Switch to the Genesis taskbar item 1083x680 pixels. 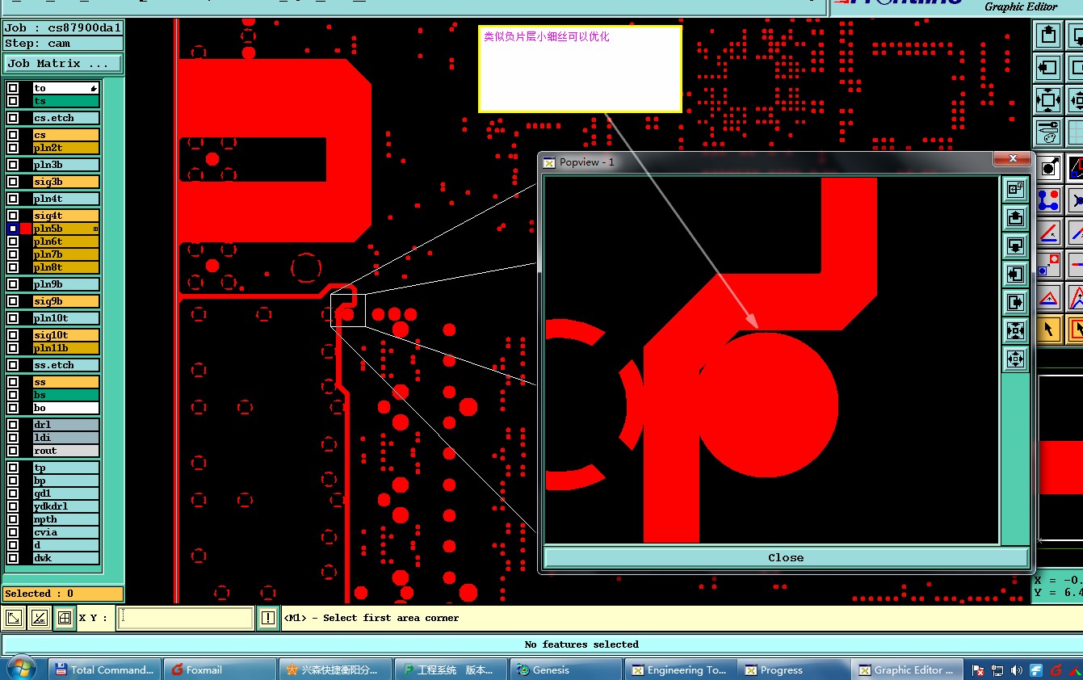click(566, 670)
